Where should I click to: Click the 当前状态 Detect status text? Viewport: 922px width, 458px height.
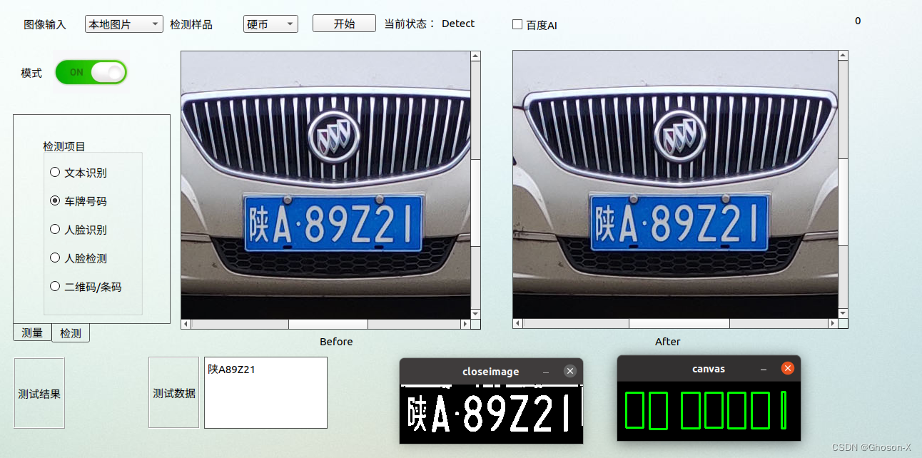(x=430, y=24)
